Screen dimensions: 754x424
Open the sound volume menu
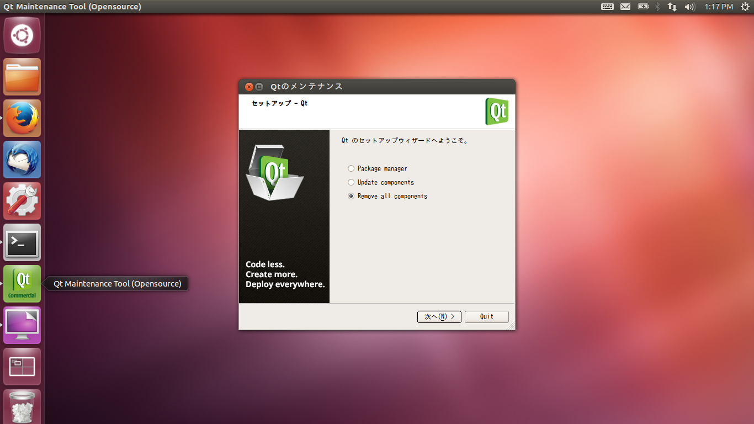689,7
